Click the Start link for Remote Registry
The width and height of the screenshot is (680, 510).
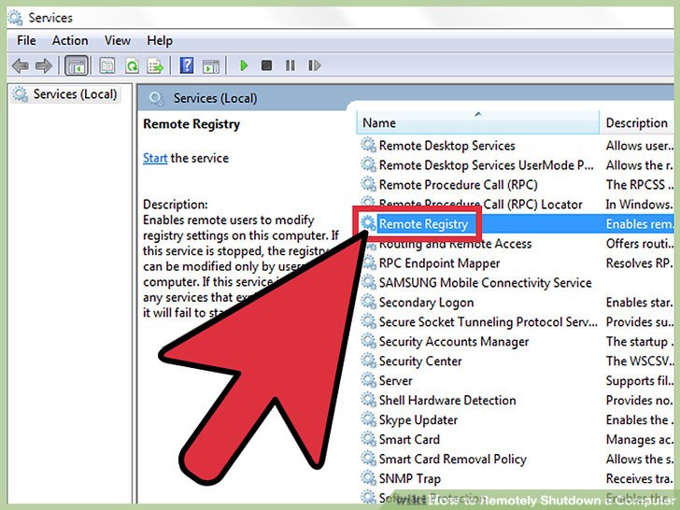[x=155, y=158]
